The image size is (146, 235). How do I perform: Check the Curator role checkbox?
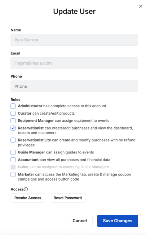tap(13, 113)
